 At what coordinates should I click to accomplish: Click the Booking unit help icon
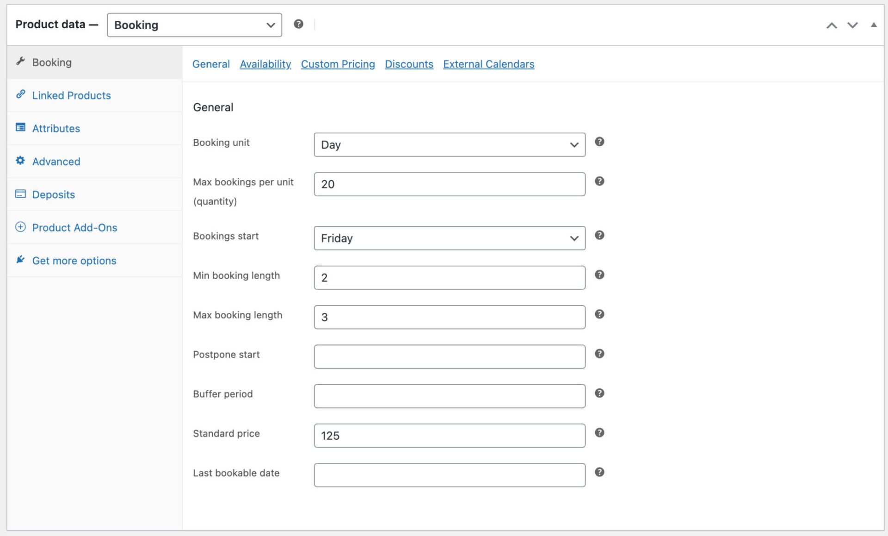point(599,142)
